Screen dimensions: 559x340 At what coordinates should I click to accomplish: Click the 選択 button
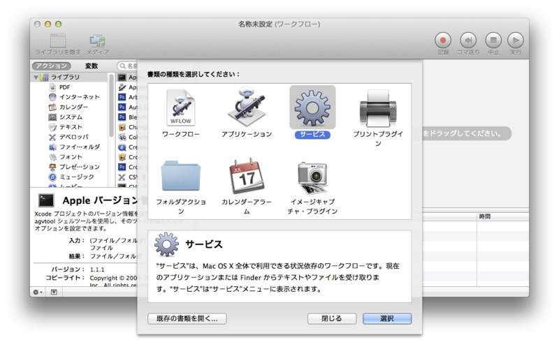pyautogui.click(x=387, y=318)
